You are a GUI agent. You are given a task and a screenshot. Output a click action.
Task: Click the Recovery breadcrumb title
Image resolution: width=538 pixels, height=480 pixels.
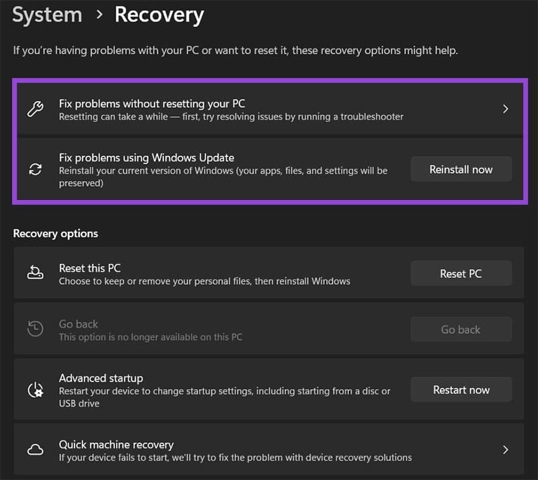[159, 15]
